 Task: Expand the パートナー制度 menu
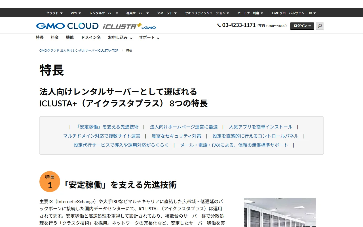point(250,13)
